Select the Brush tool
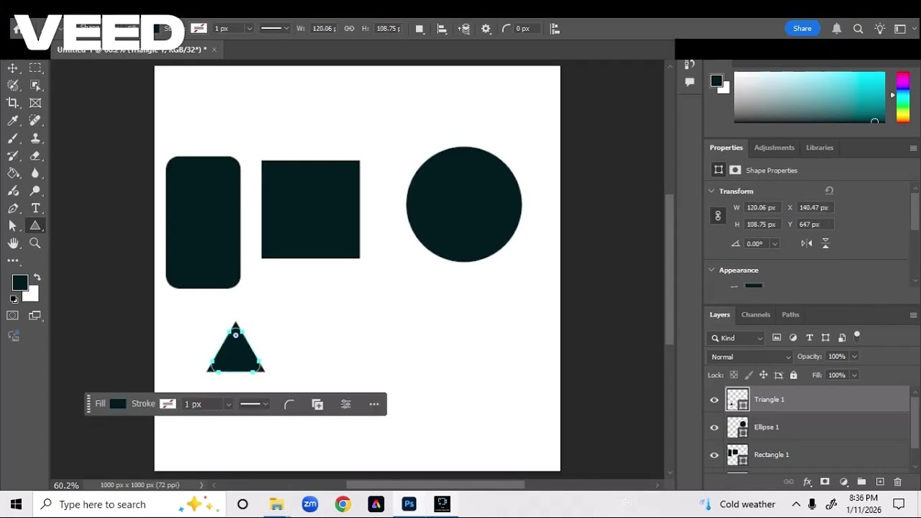The image size is (921, 518). point(13,138)
